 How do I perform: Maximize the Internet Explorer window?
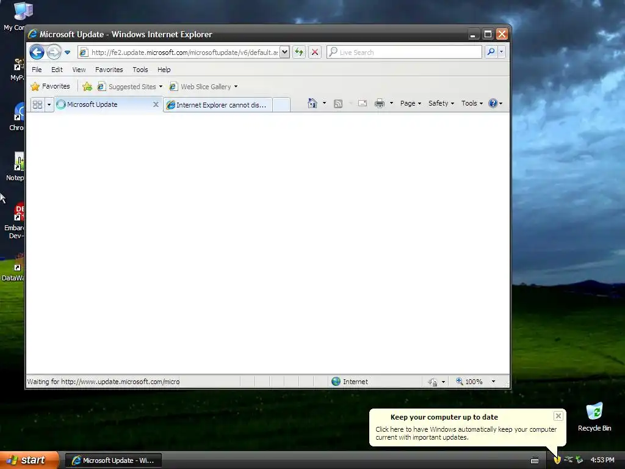[488, 34]
